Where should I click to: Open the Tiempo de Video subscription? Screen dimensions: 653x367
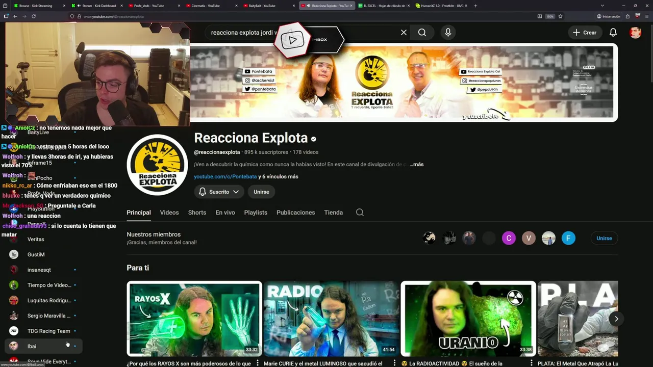pos(43,285)
